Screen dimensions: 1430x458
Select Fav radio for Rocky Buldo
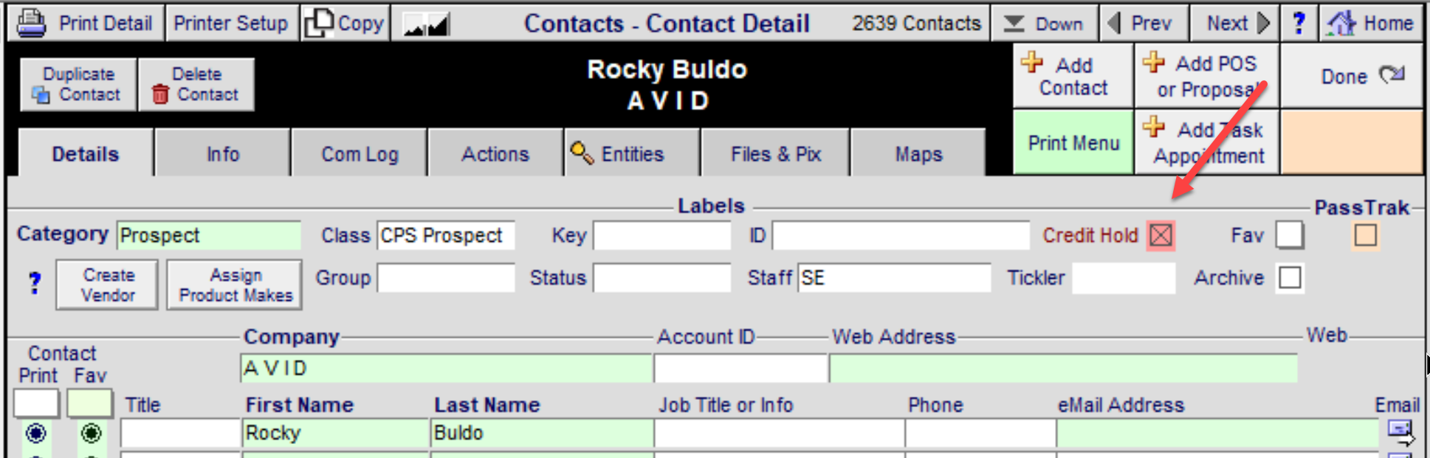coord(91,433)
